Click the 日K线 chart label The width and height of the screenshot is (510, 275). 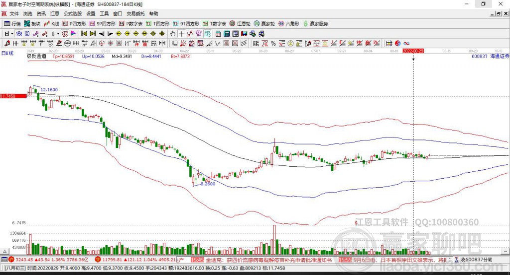point(7,53)
